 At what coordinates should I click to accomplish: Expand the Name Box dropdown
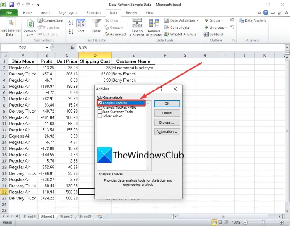coord(47,48)
